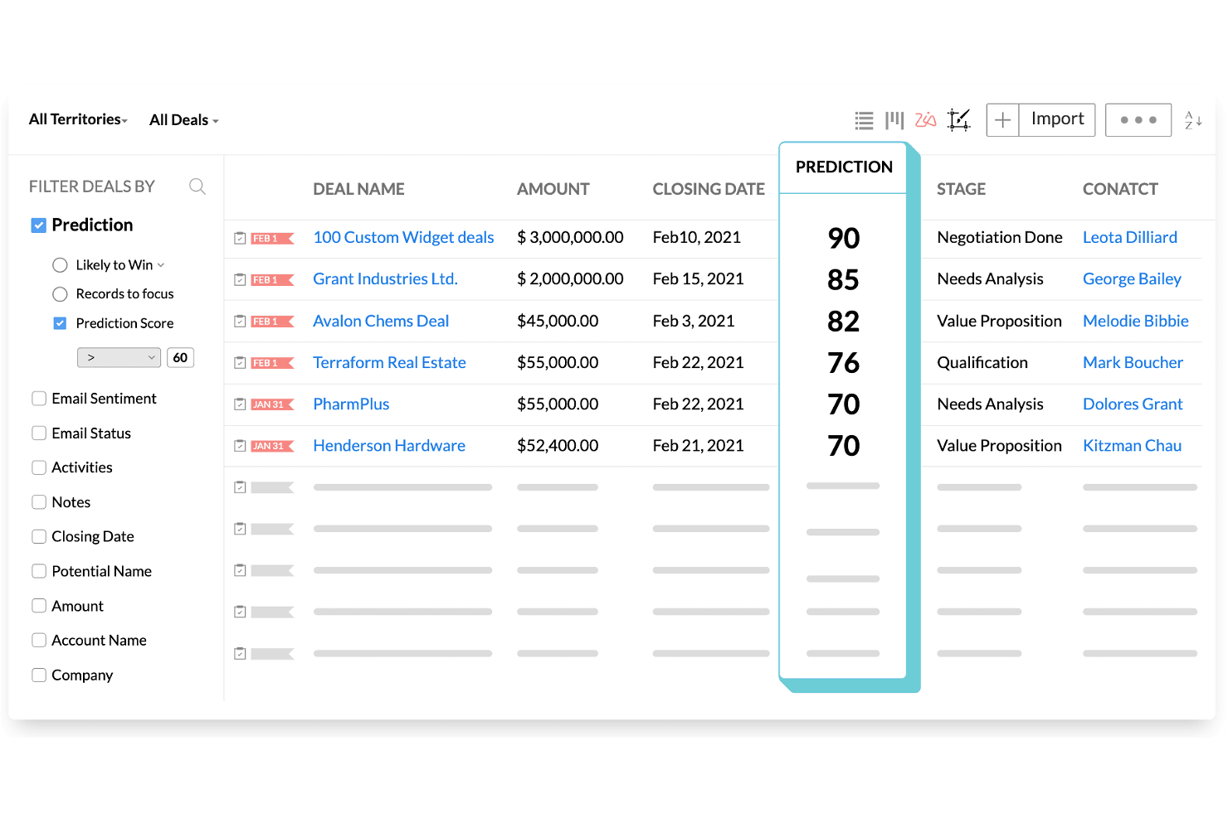Check the Amount filter
Image resolution: width=1228 pixels, height=818 pixels.
pos(39,606)
